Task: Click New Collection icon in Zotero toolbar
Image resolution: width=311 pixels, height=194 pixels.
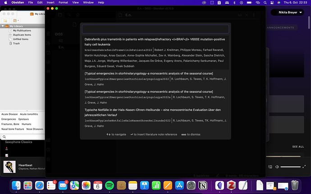Action: 5,21
